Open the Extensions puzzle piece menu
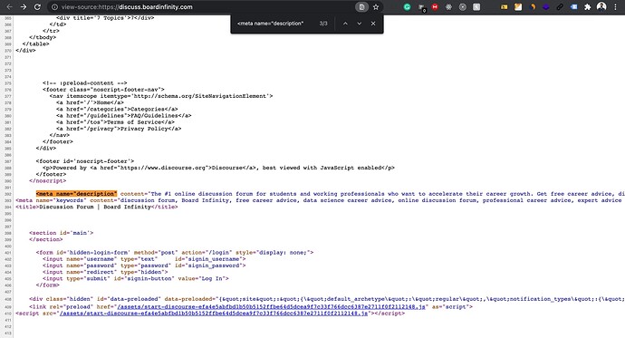 (588, 6)
